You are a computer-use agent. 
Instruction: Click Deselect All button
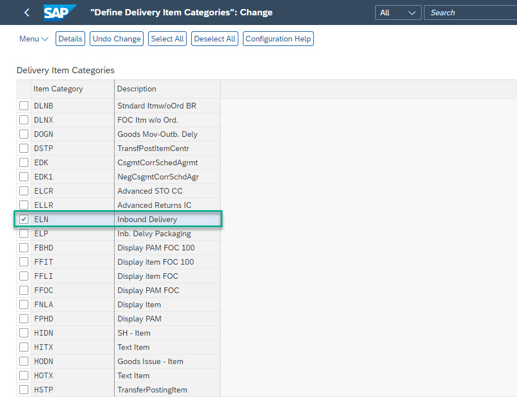click(x=215, y=39)
